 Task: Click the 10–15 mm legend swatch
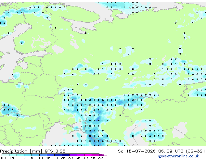click(x=43, y=155)
